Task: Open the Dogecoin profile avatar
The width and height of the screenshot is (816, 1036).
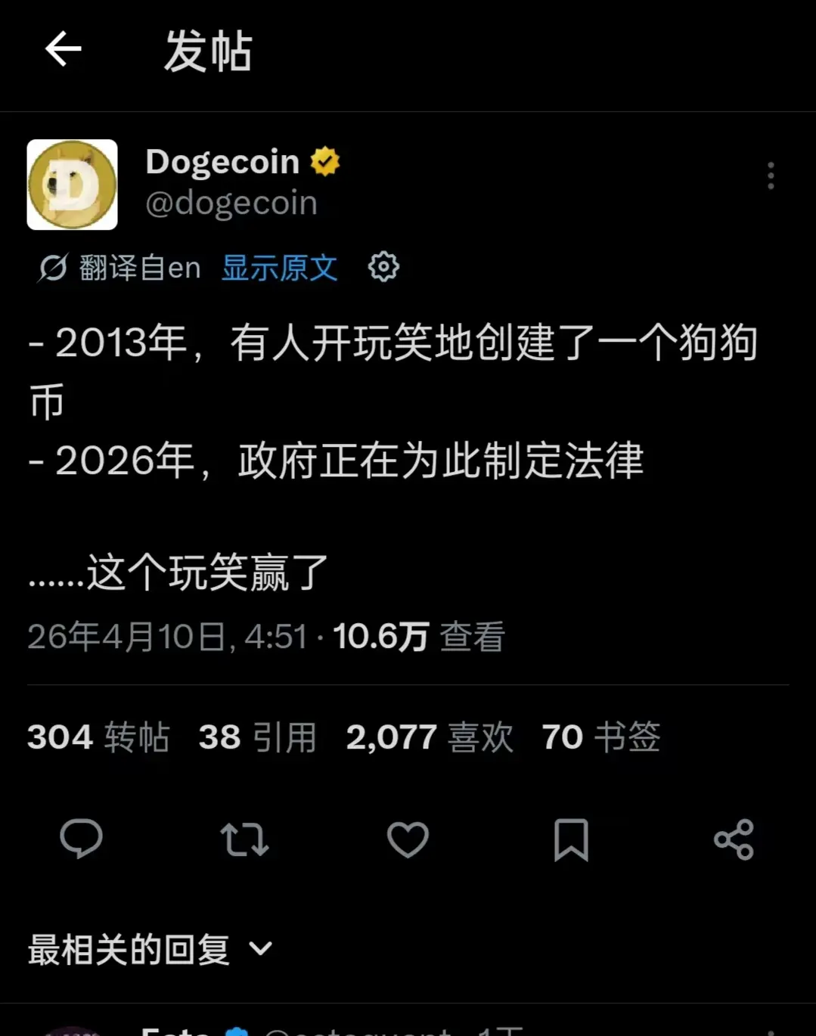Action: point(73,185)
